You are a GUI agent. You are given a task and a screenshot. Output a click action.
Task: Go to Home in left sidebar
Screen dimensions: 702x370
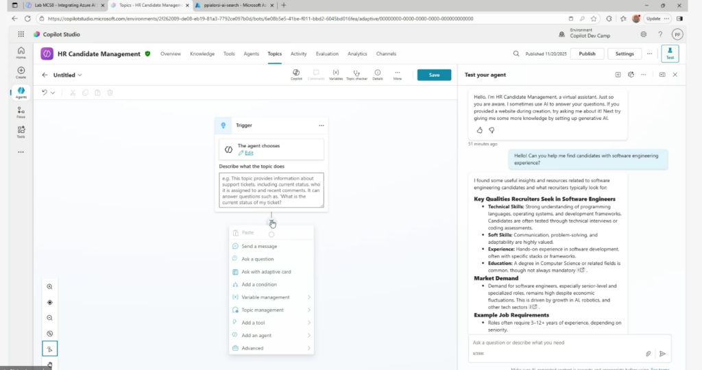coord(21,53)
